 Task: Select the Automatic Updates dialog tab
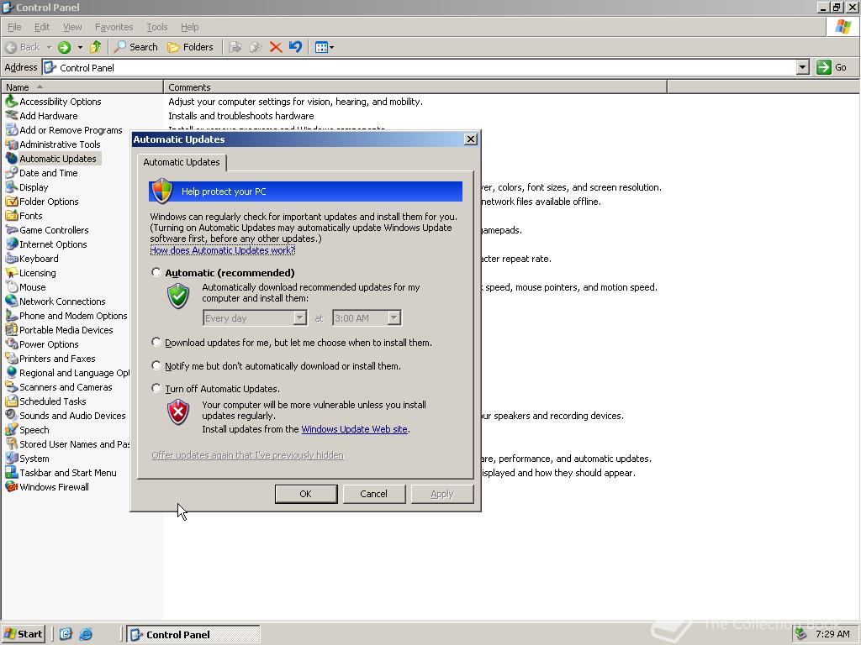tap(182, 162)
